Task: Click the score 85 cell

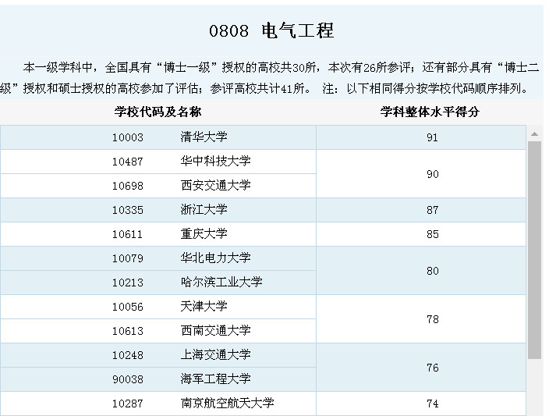Action: pos(421,234)
